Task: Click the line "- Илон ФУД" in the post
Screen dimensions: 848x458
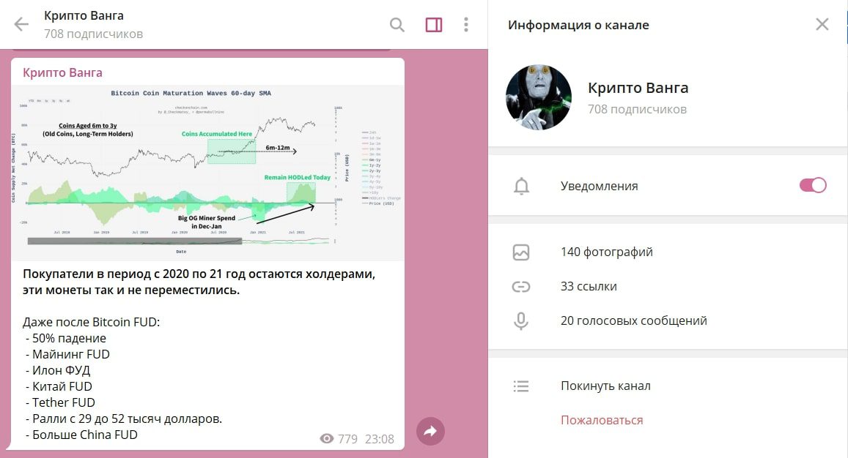Action: [58, 370]
